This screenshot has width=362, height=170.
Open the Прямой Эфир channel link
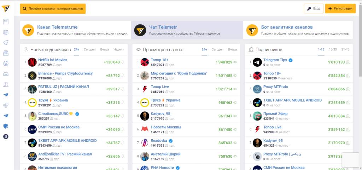[275, 114]
